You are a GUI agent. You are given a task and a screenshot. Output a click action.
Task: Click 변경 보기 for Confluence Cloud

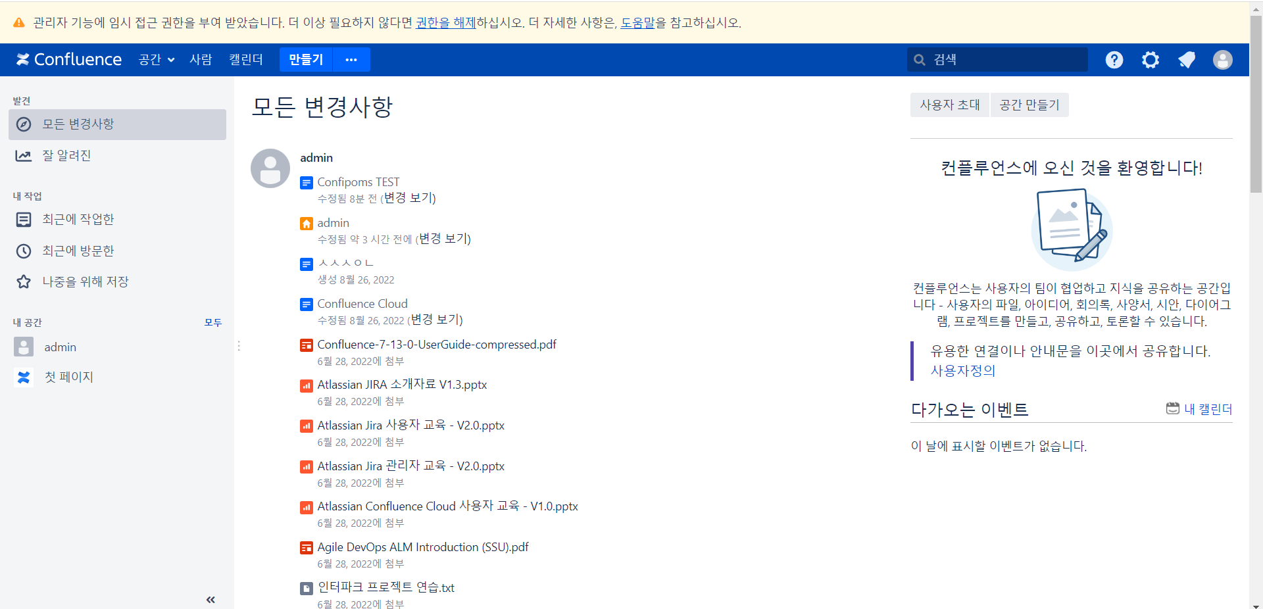pos(436,320)
